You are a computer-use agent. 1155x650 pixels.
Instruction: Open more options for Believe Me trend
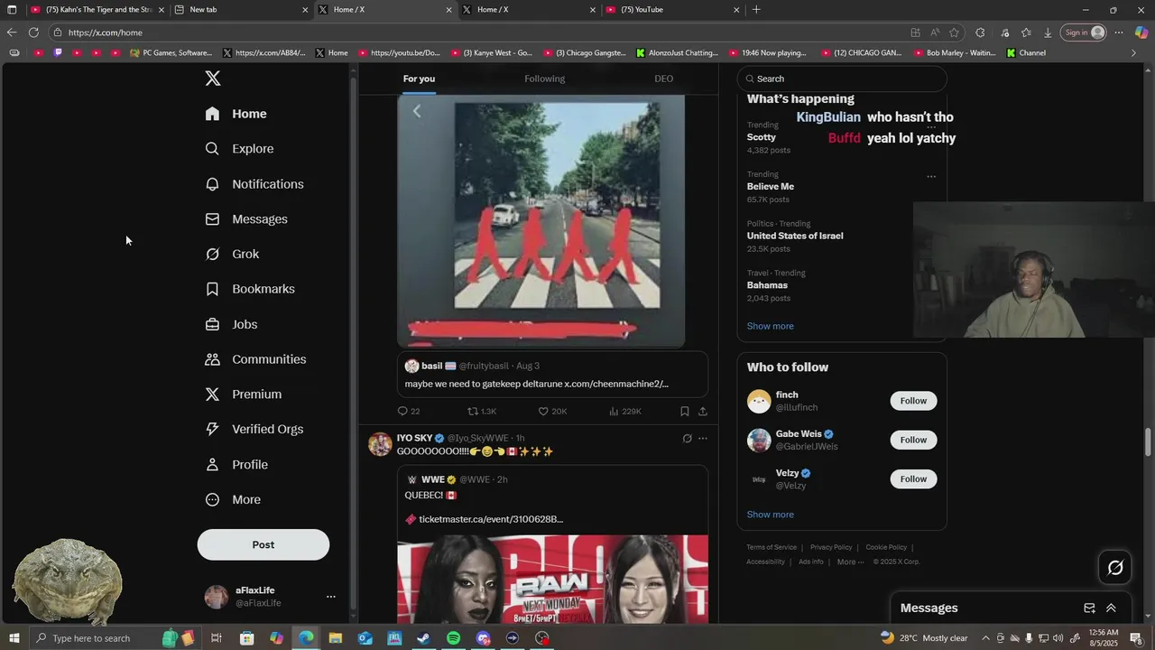pyautogui.click(x=931, y=176)
